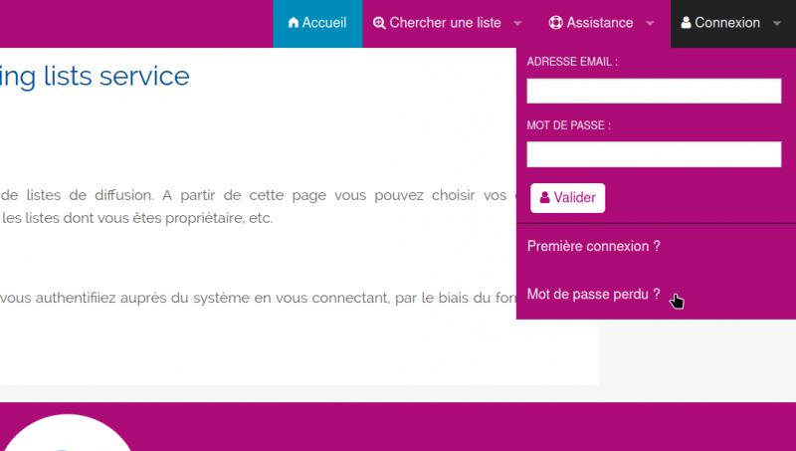Click the ADRESSE EMAIL field label
This screenshot has width=796, height=451.
[x=572, y=62]
